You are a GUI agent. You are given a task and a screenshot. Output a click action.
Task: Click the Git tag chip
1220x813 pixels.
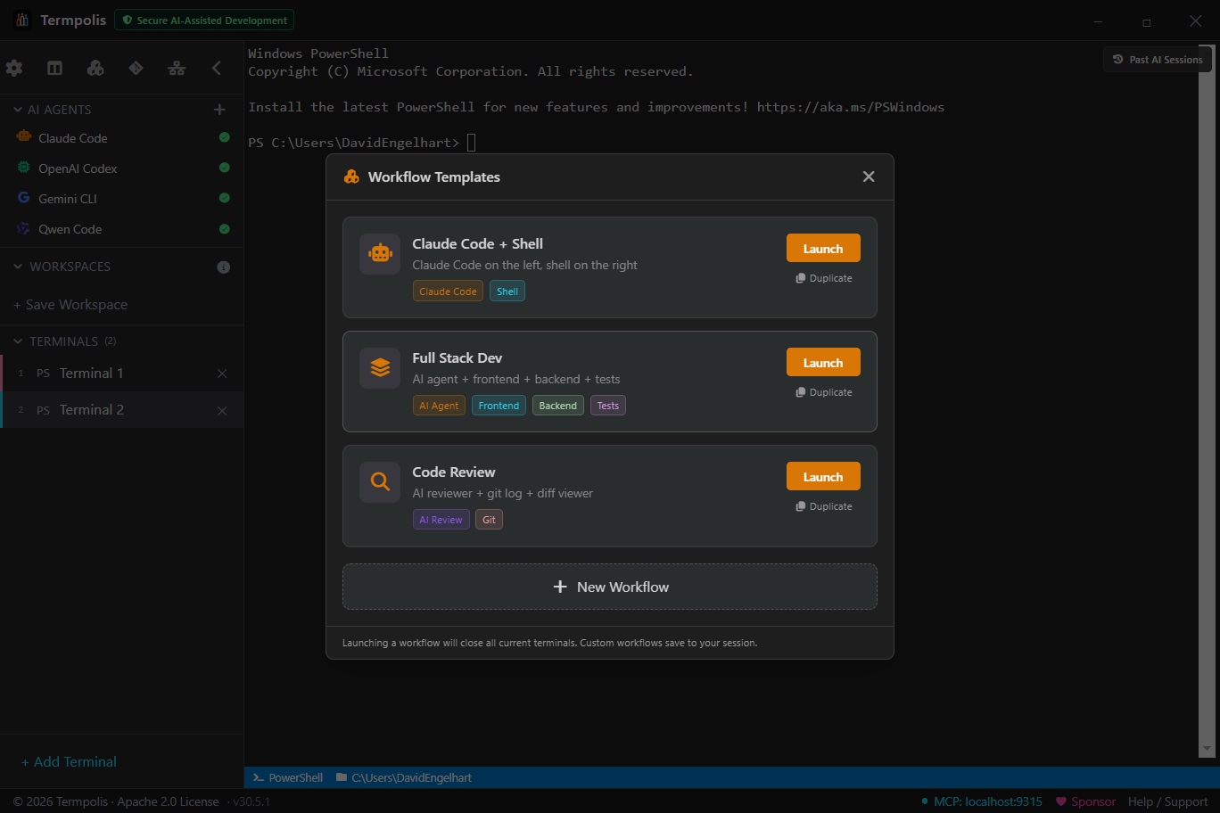[489, 520]
